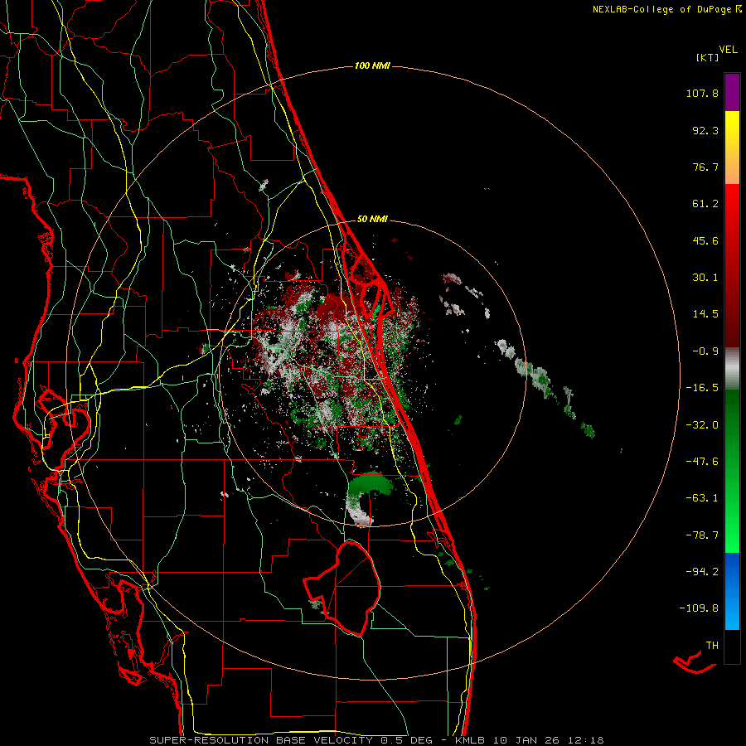
Task: Select the 45.6 value on velocity scale
Action: [x=705, y=240]
